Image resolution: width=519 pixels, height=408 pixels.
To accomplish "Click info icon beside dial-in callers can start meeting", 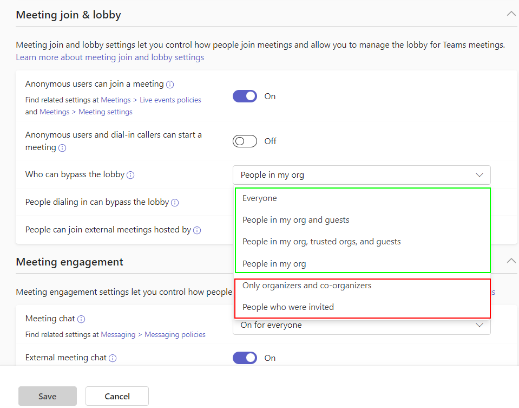I will 62,148.
